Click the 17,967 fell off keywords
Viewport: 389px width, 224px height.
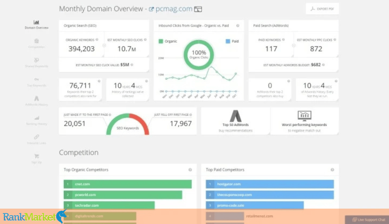pos(180,124)
